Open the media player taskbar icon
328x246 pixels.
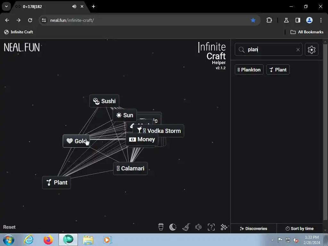108,240
